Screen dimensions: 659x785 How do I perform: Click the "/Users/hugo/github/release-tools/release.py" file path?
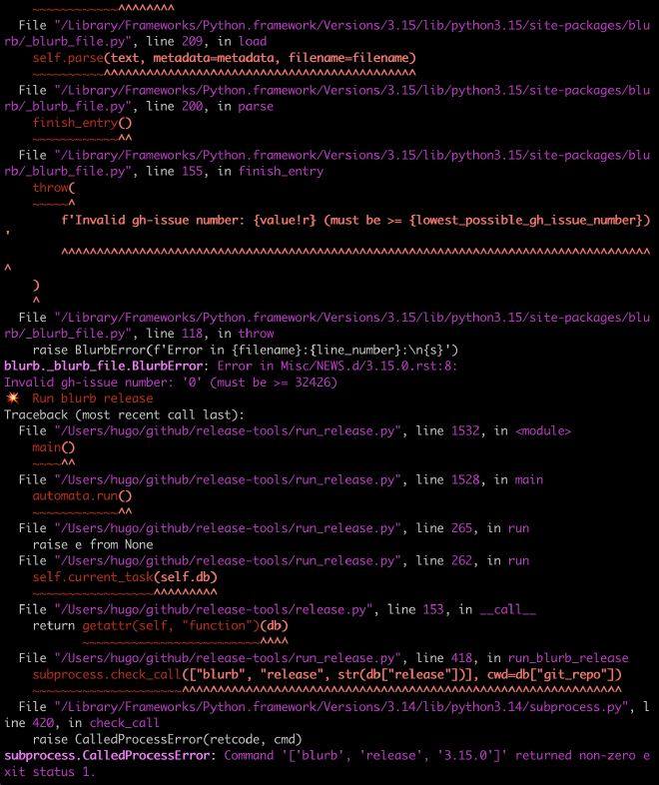214,610
